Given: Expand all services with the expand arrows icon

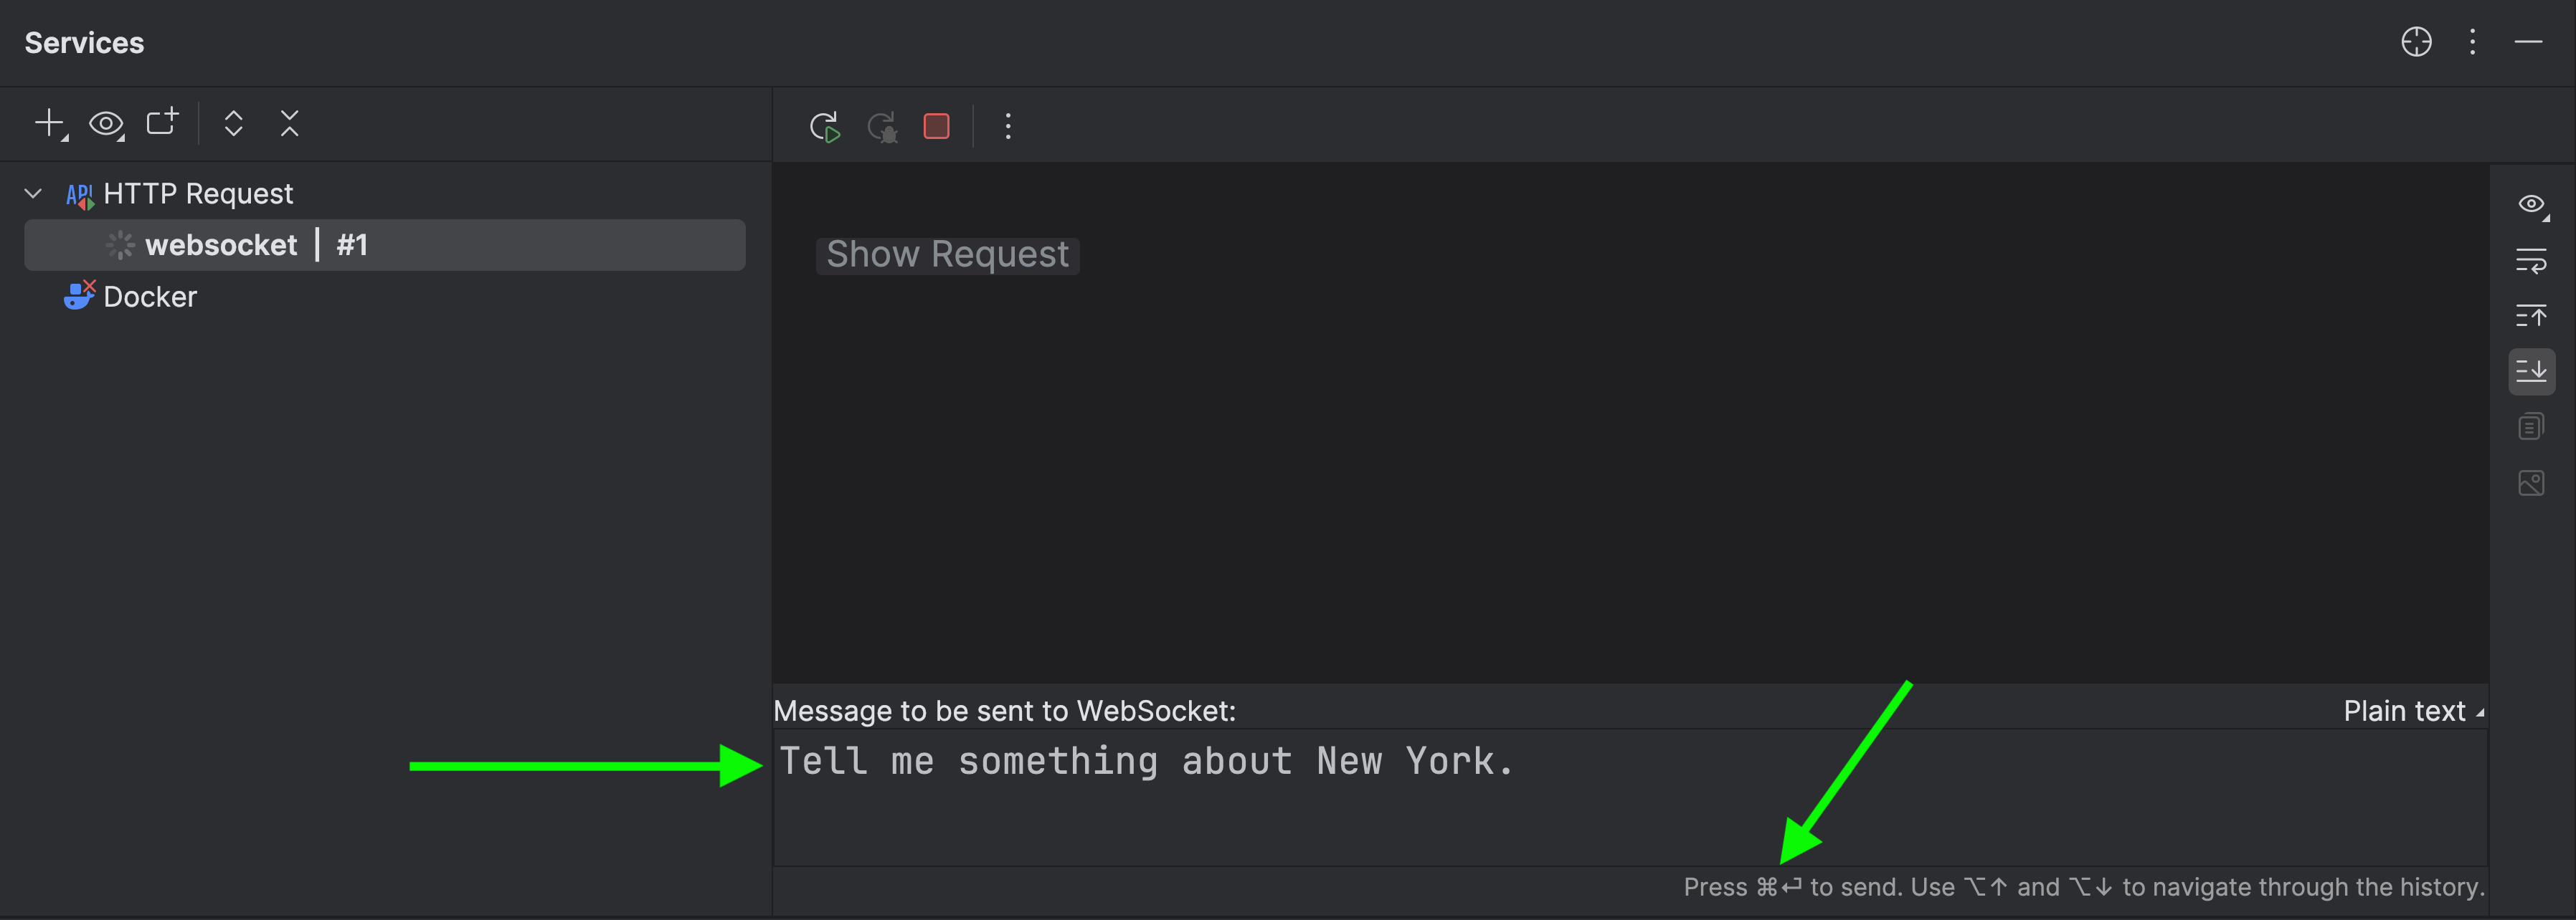Looking at the screenshot, I should [x=233, y=124].
